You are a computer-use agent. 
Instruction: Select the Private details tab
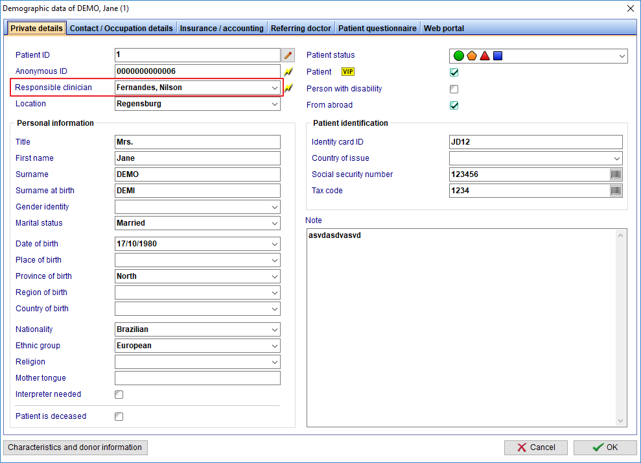click(37, 29)
